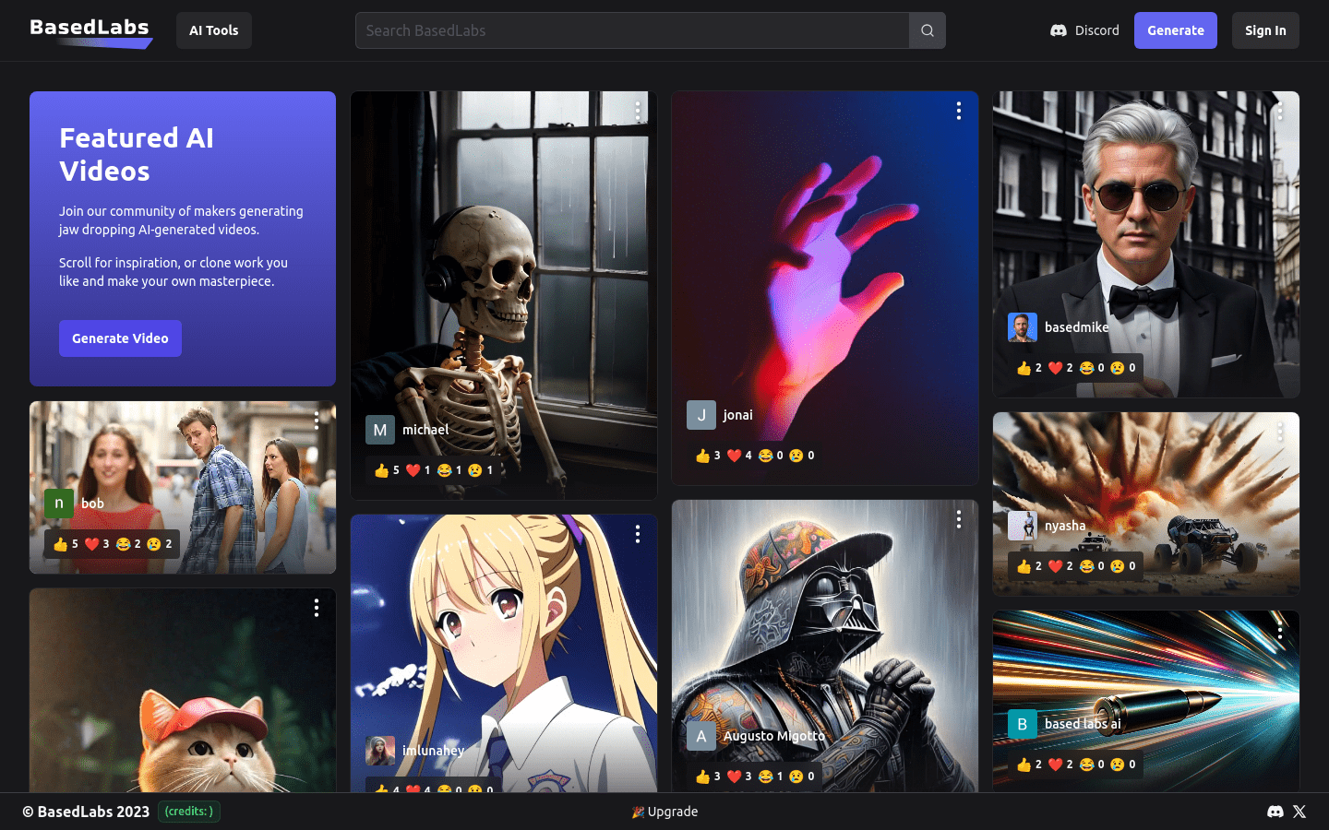The width and height of the screenshot is (1329, 830).
Task: Open the Discord link in header
Action: click(1084, 30)
